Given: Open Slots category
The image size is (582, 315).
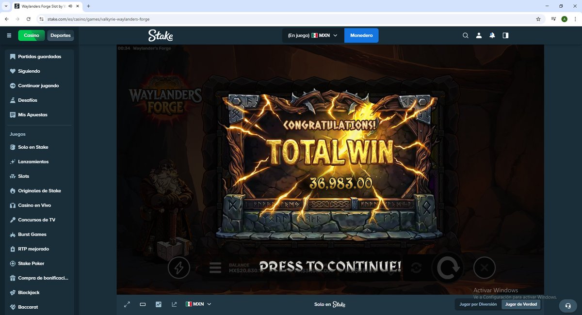Looking at the screenshot, I should pyautogui.click(x=39, y=176).
